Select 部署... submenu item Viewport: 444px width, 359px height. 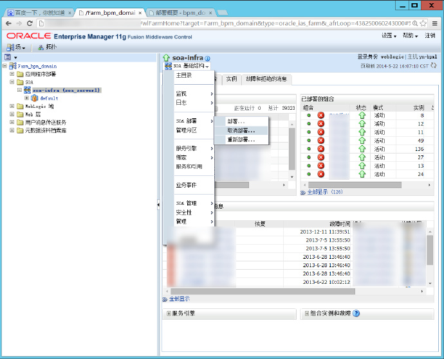click(x=241, y=121)
